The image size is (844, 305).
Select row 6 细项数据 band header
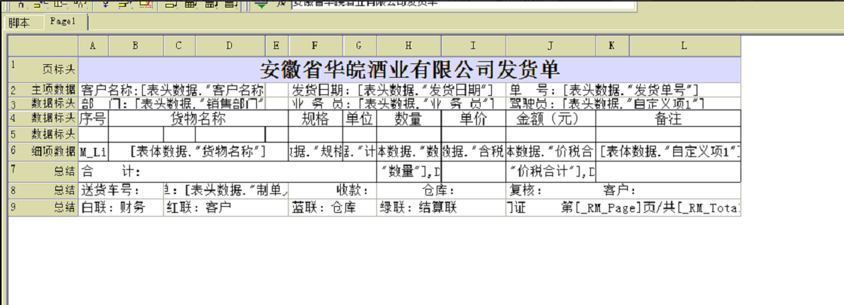coord(43,152)
